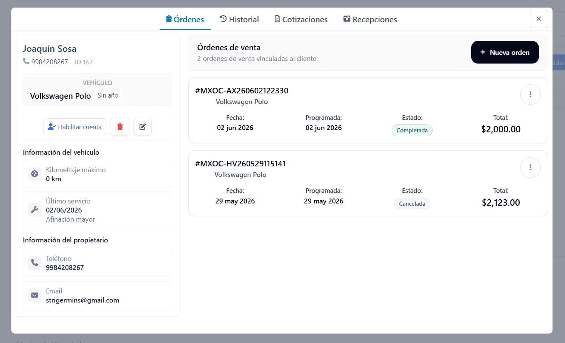This screenshot has height=343, width=565.
Task: Click the Volkswagen Polo vehicle name in sidebar
Action: (x=61, y=96)
